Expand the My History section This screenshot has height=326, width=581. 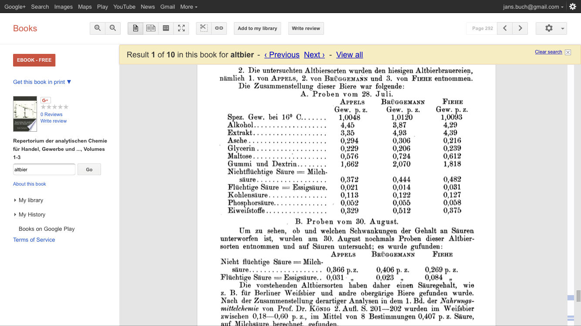[x=32, y=215]
